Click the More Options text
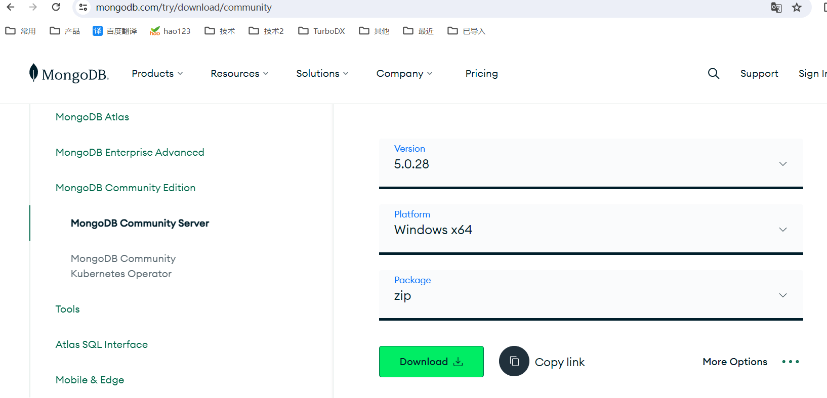 click(735, 362)
